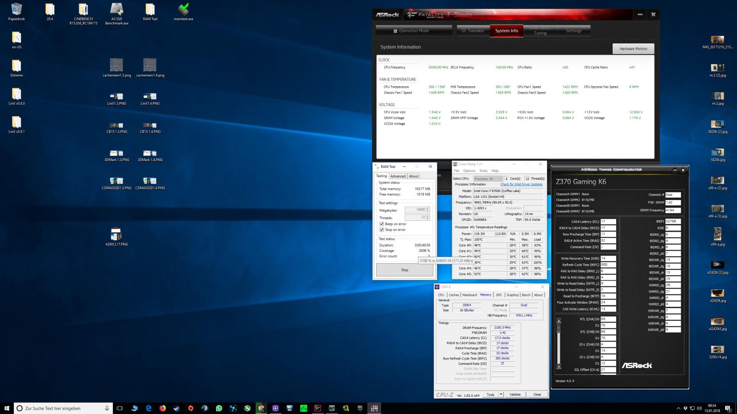Open the LinX v0.9.1 folder

tap(17, 125)
